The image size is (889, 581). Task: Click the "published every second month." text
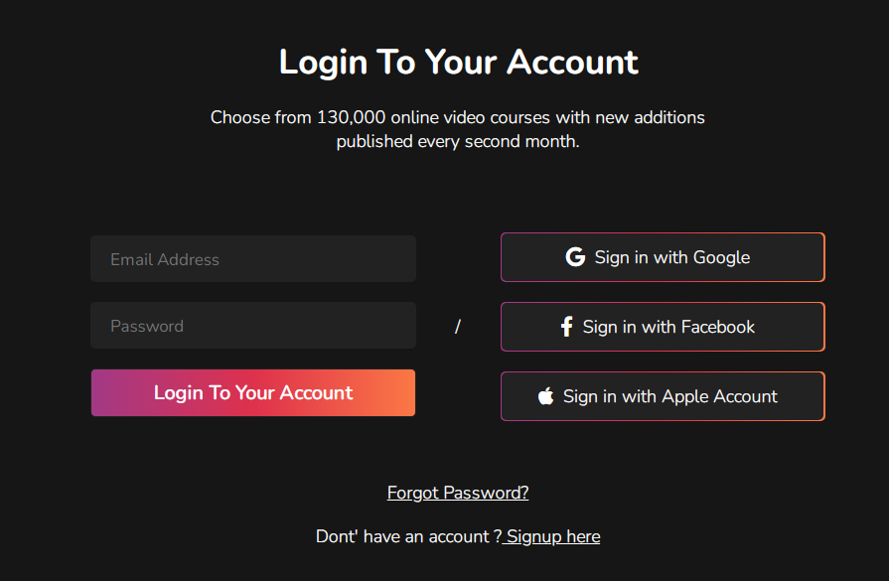click(x=458, y=141)
